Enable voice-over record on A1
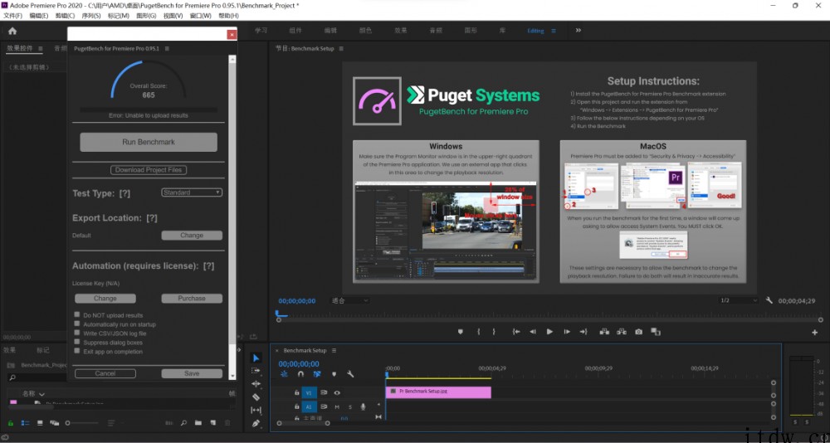830x443 pixels. 364,406
